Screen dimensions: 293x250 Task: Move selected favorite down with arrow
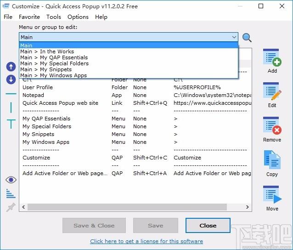(x=11, y=80)
